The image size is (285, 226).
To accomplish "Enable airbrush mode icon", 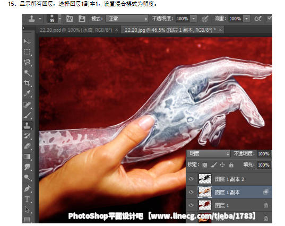I will click(x=258, y=19).
